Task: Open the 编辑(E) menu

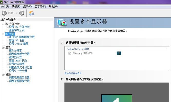Action: pos(16,7)
